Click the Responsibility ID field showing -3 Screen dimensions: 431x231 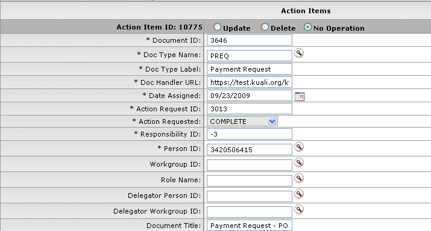[250, 134]
